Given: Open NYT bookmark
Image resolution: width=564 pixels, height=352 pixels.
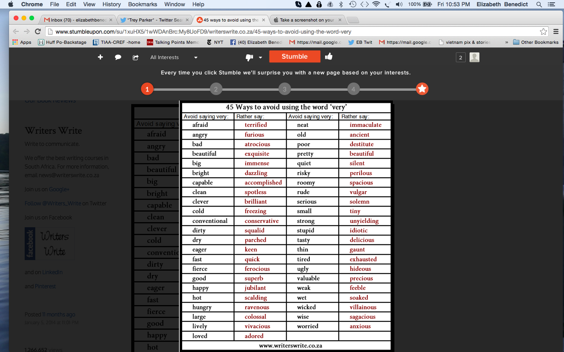Looking at the screenshot, I should click(x=215, y=42).
